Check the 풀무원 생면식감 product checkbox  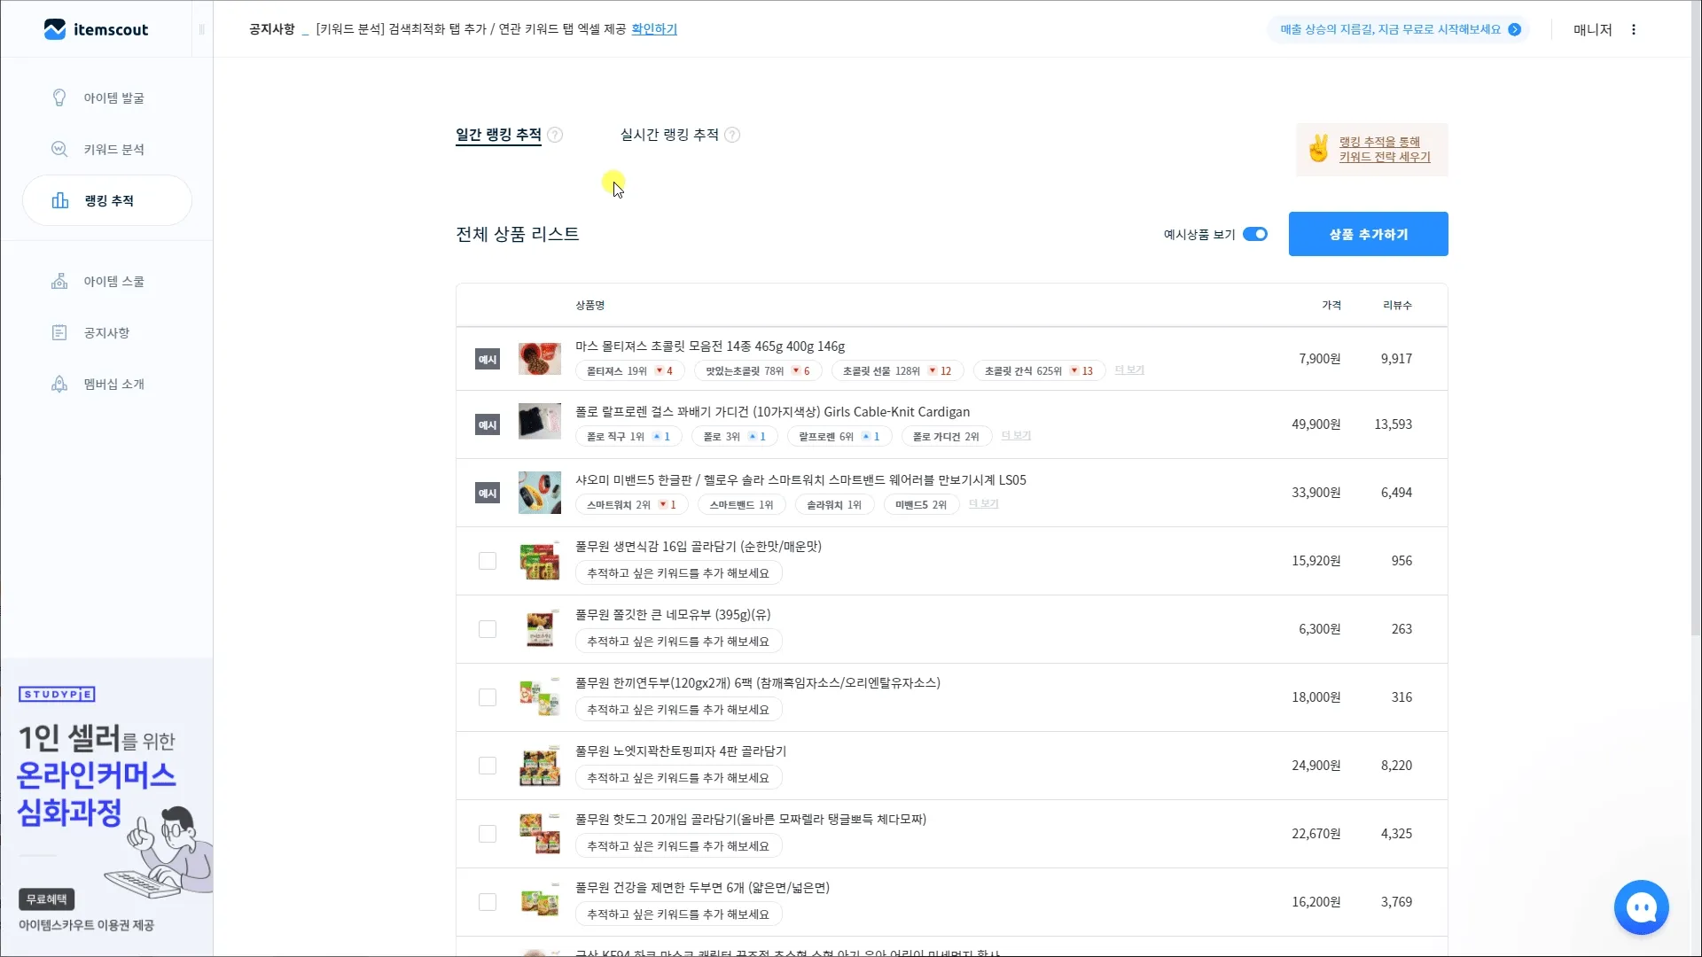pos(488,561)
